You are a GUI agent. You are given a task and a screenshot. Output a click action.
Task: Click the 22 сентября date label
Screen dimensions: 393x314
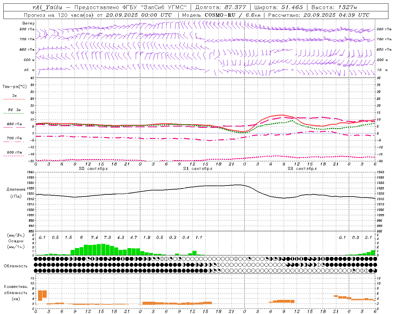coord(302,168)
